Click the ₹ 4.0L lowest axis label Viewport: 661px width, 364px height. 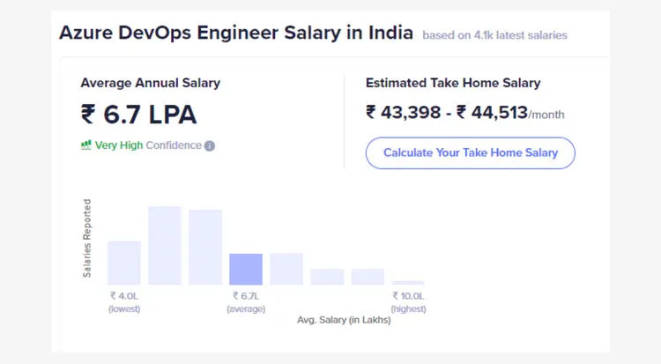click(x=124, y=301)
